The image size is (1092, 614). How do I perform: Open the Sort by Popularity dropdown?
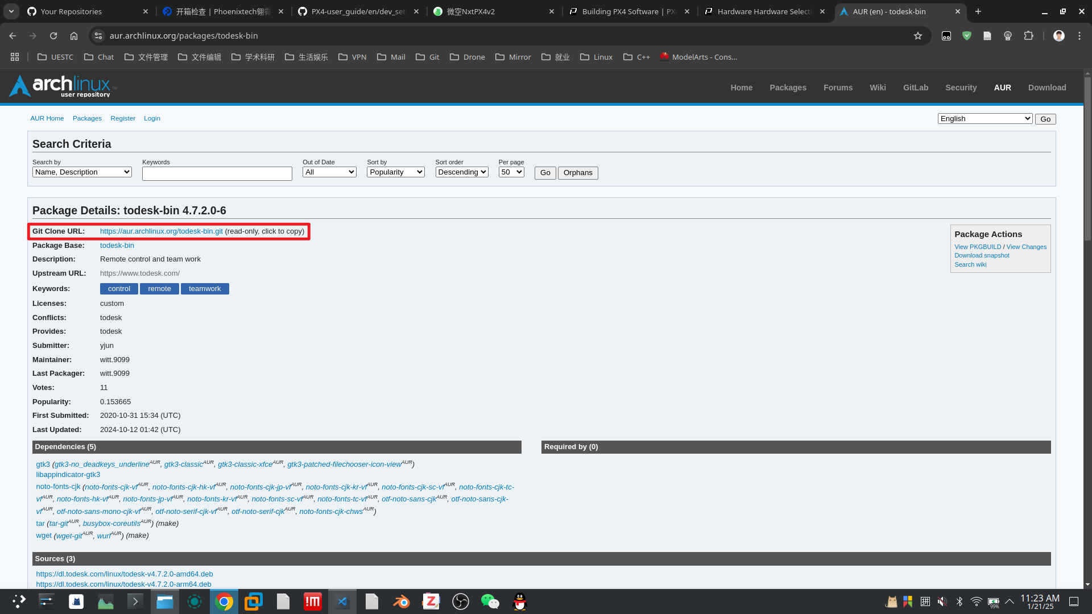click(x=396, y=172)
